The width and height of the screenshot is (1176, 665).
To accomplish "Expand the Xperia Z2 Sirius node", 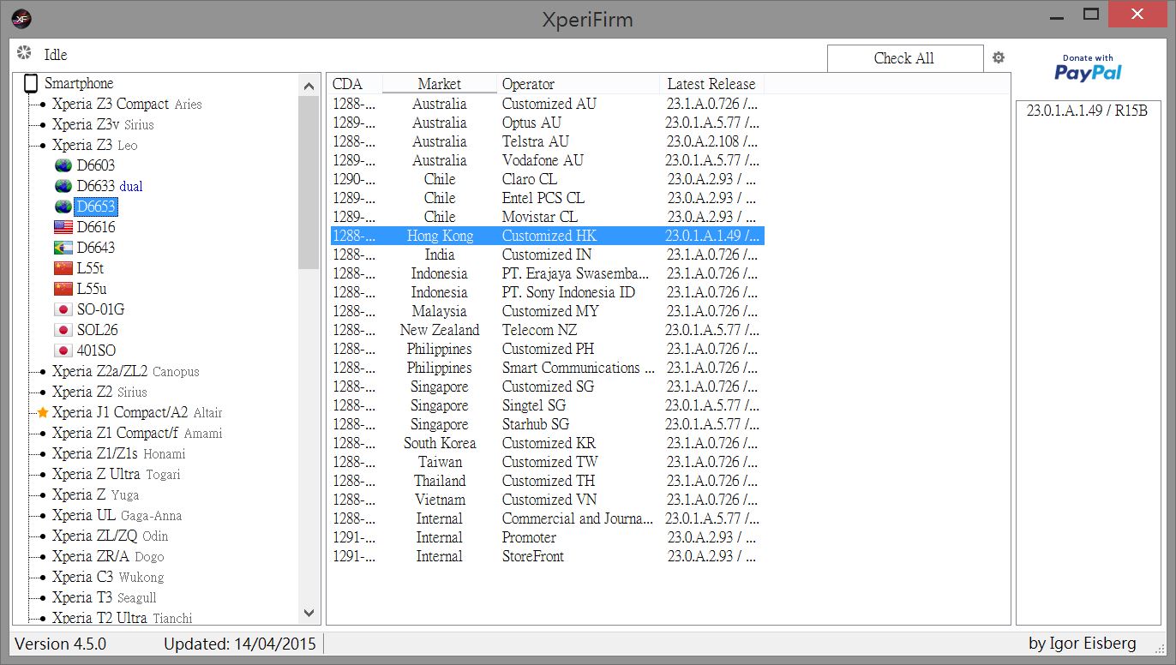I will 42,392.
